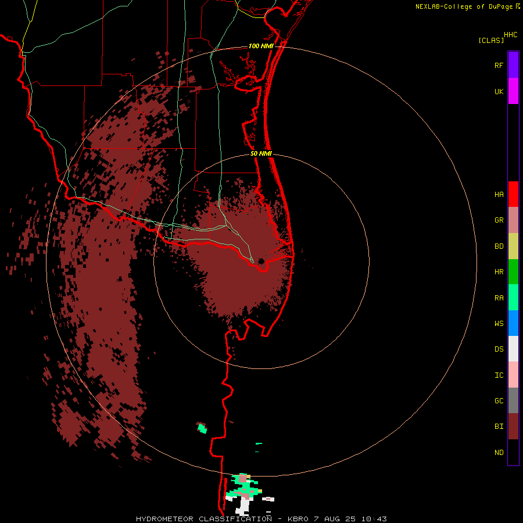Click the 'WS' legend label
Viewport: 523px width, 523px height.
[x=499, y=324]
